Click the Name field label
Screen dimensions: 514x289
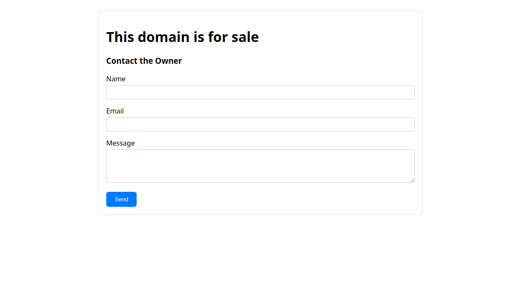tap(116, 79)
